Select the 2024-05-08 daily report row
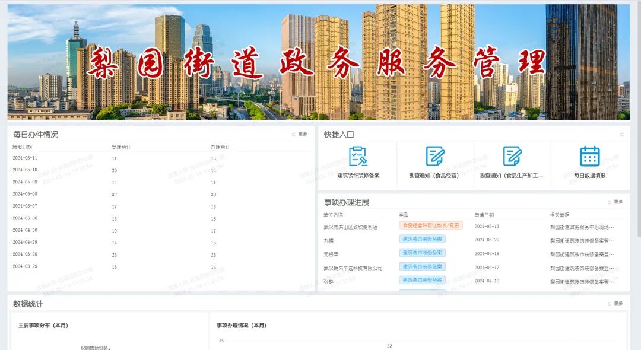This screenshot has height=350, width=641. point(160,194)
